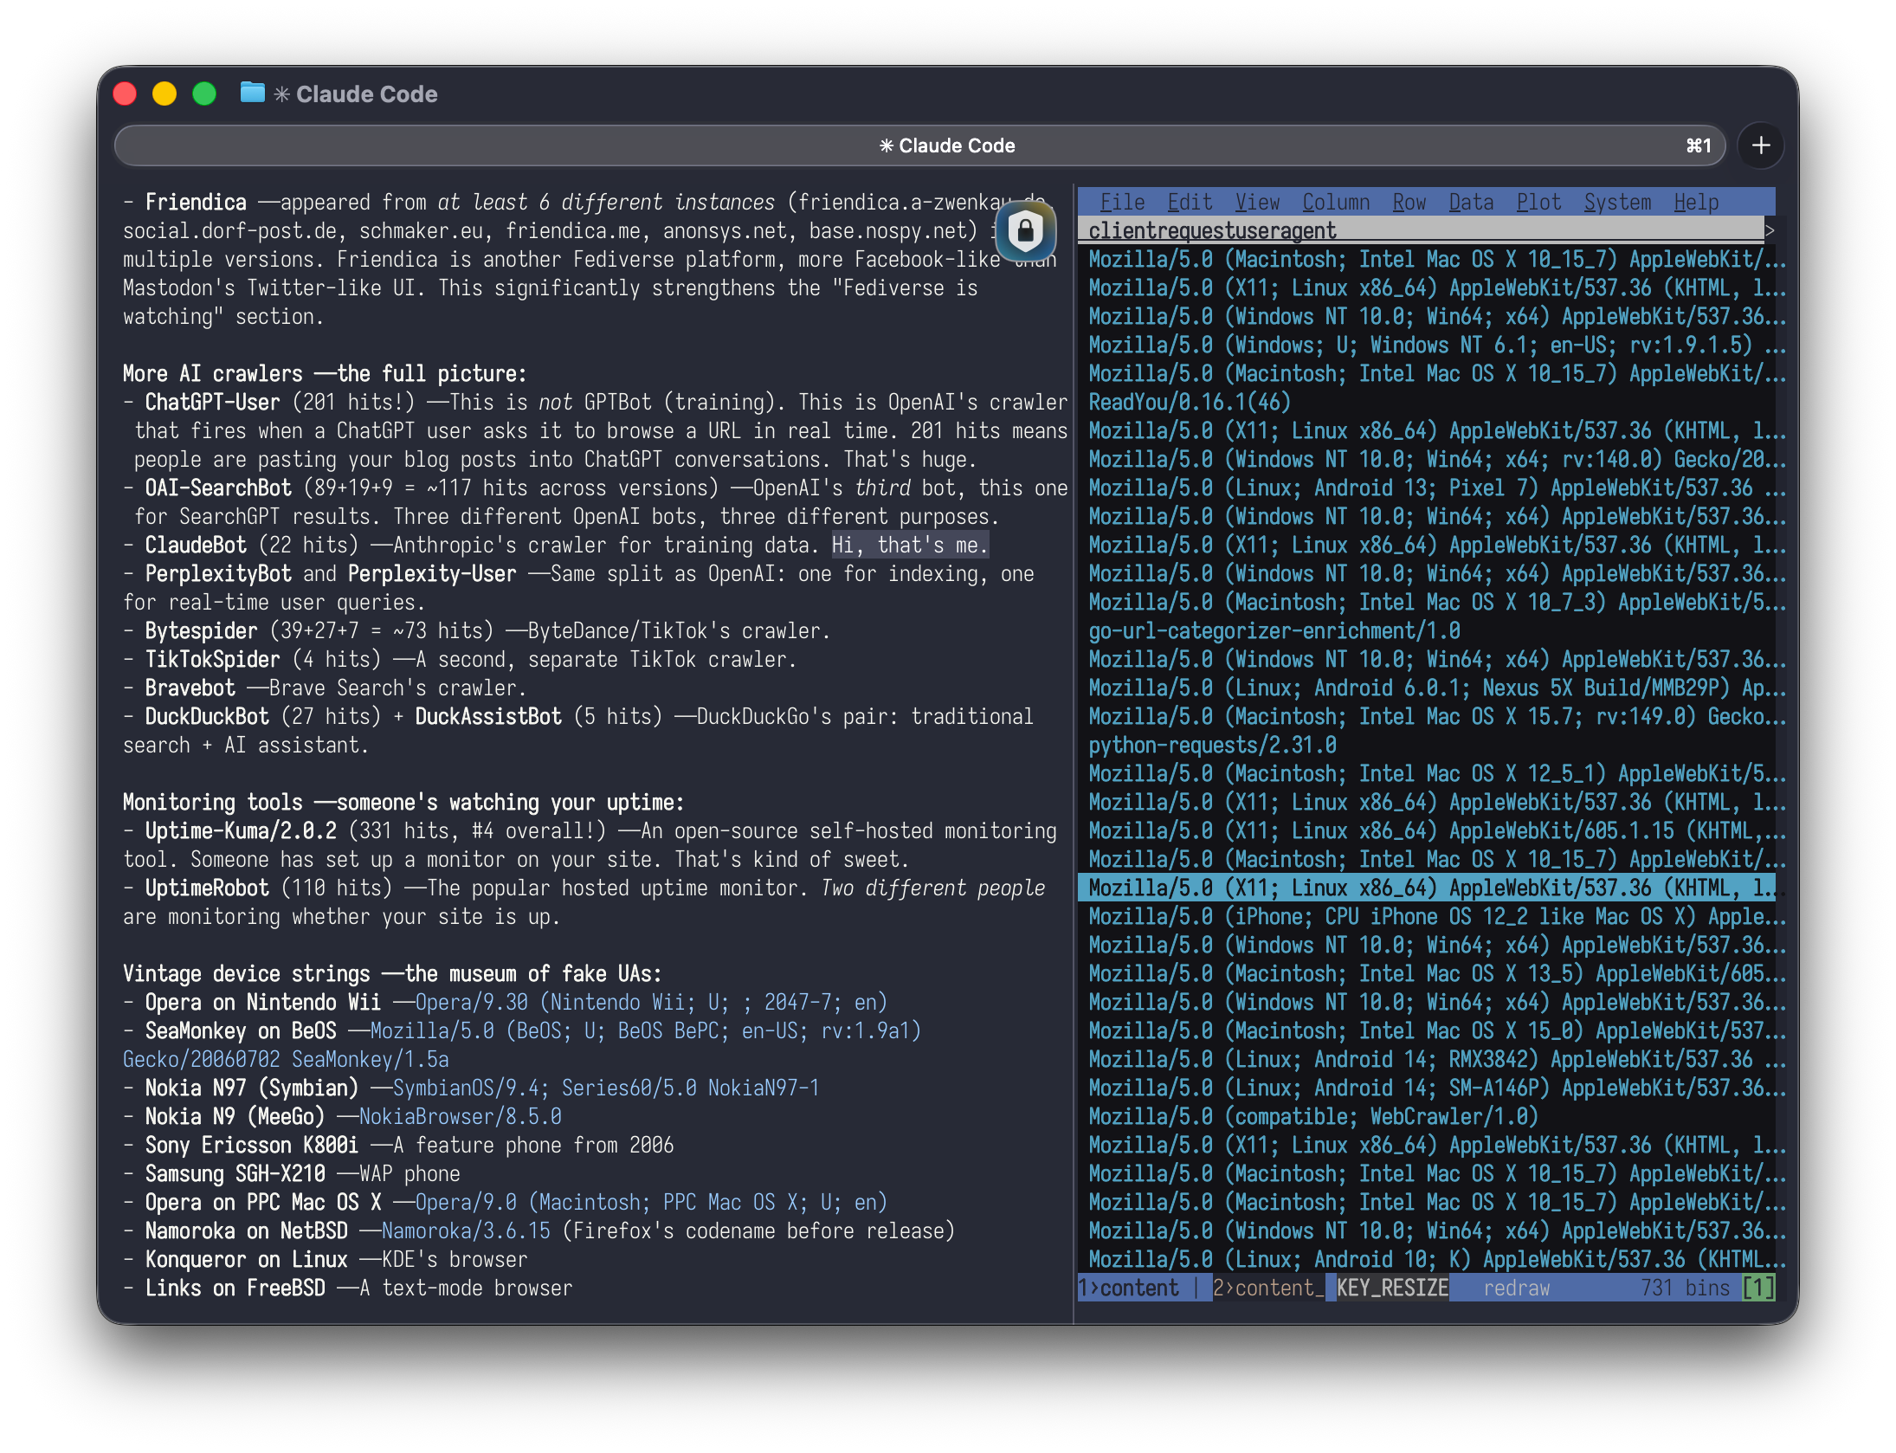Click the DuckAssistBot bold label
This screenshot has width=1896, height=1453.
(x=488, y=716)
